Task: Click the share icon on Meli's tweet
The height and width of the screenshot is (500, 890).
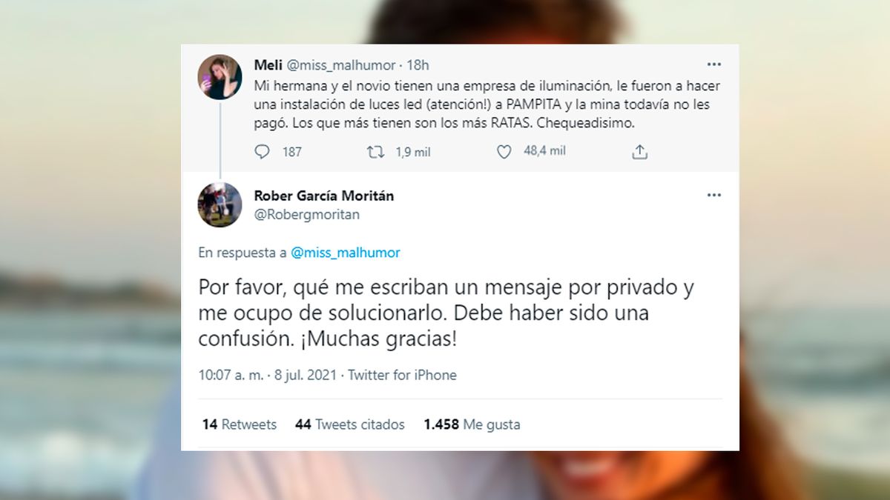Action: point(640,152)
